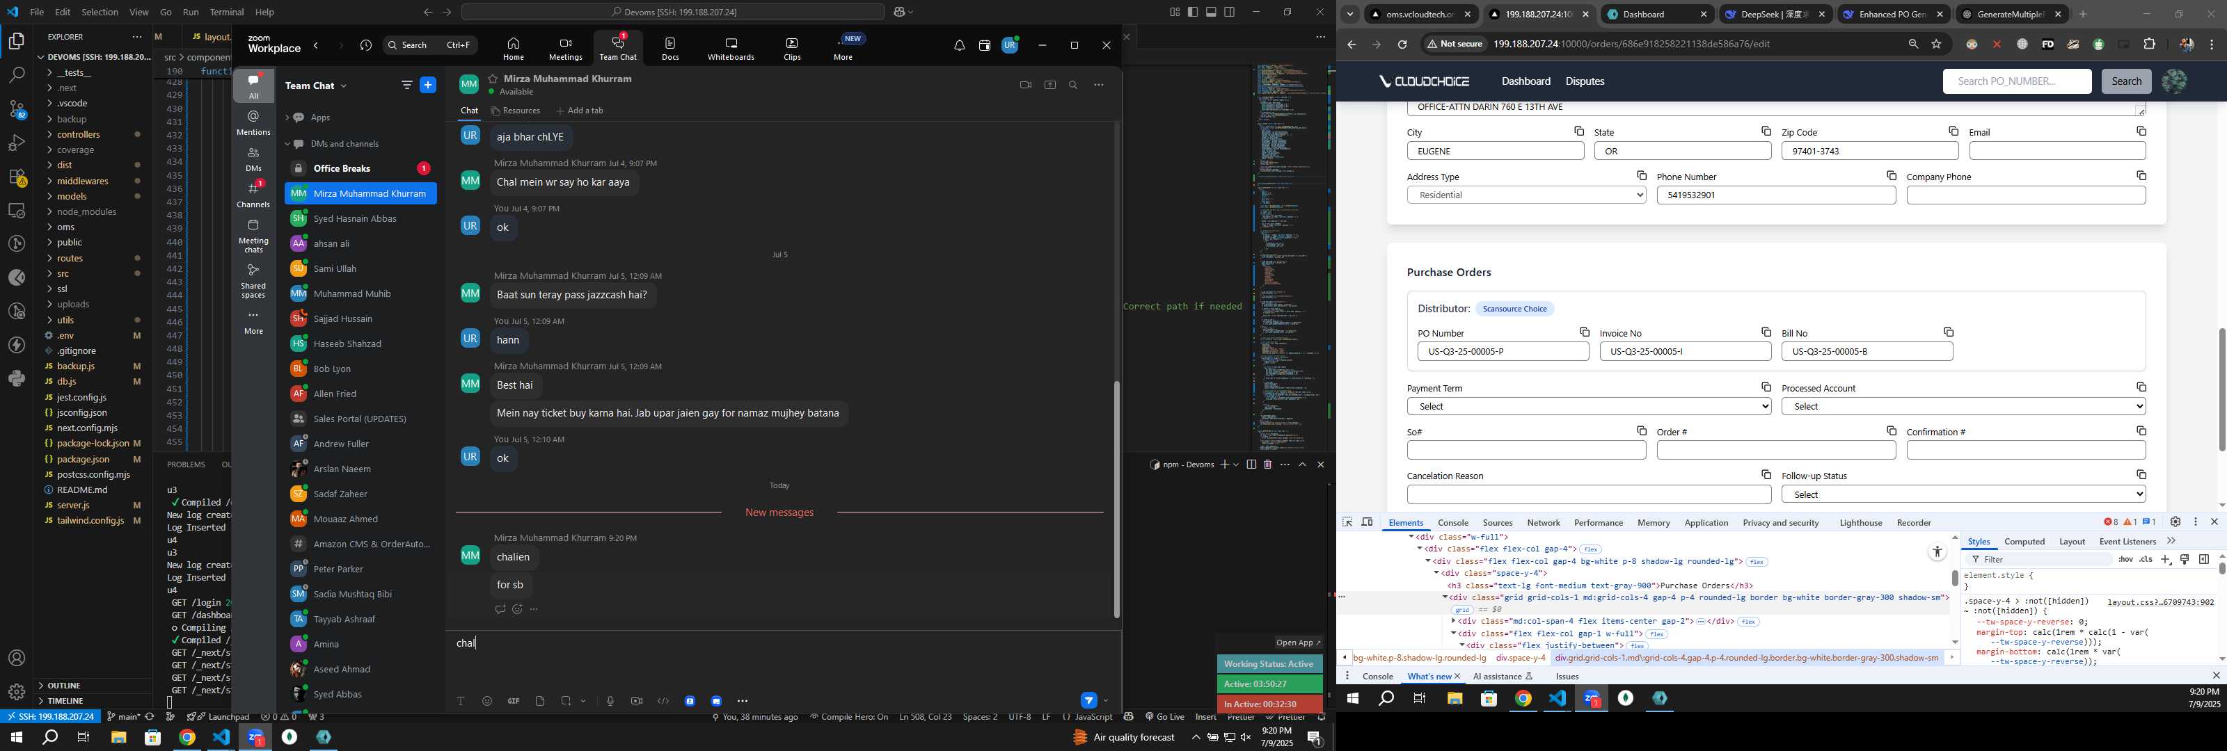This screenshot has height=751, width=2227.
Task: Record a video message in composer
Action: [x=636, y=701]
